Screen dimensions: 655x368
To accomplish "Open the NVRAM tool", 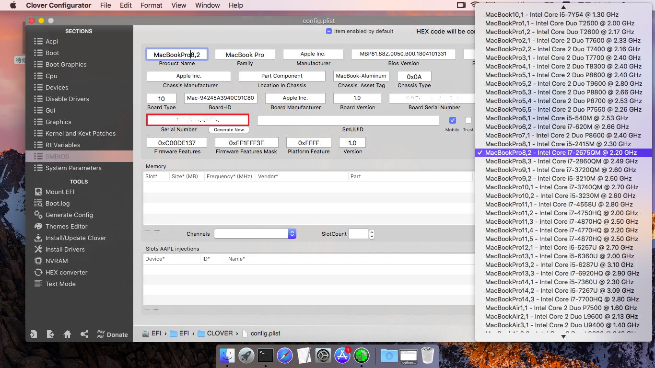I will click(x=51, y=261).
